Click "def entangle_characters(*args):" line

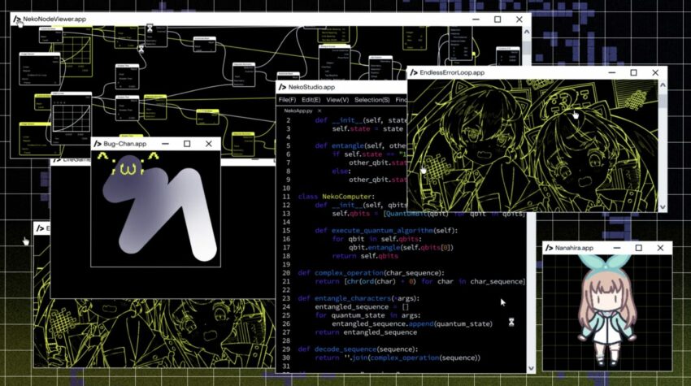point(359,298)
